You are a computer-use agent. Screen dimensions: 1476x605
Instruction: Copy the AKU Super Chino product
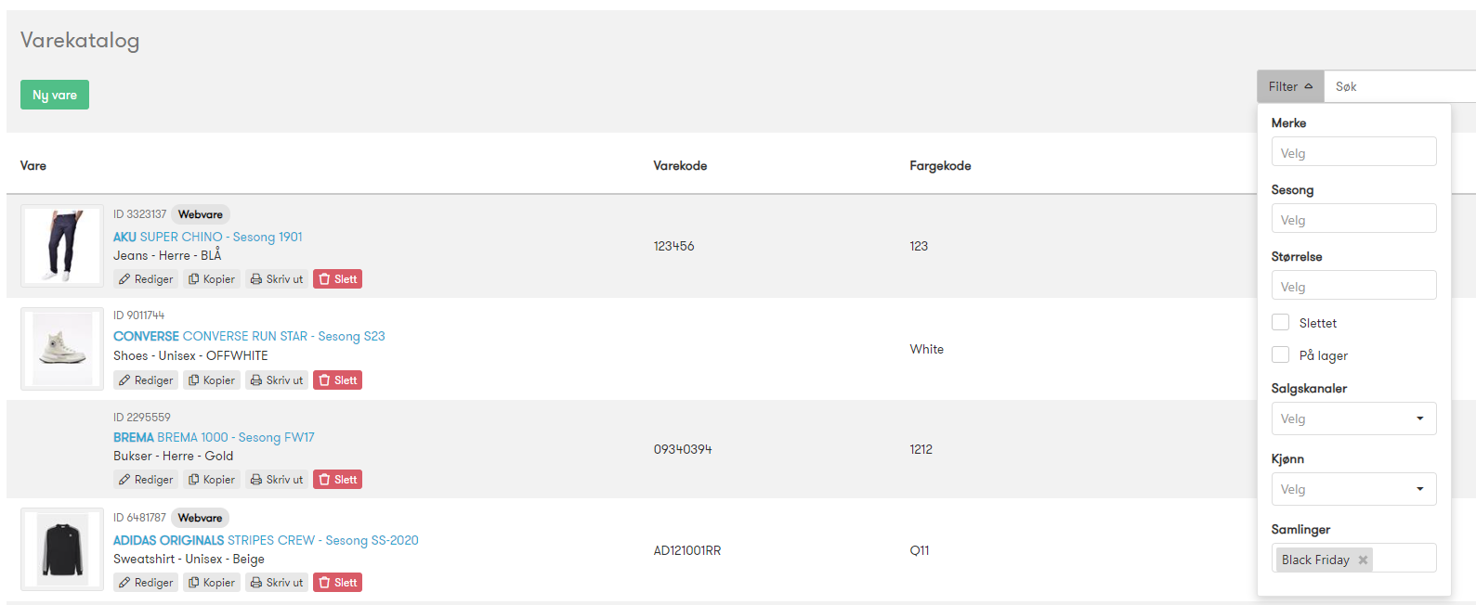212,279
